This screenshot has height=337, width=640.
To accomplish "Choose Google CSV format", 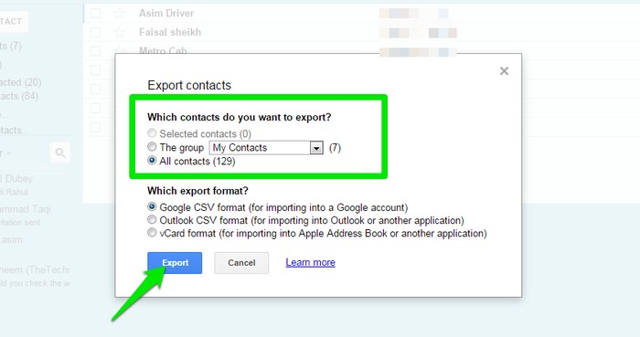I will point(152,206).
